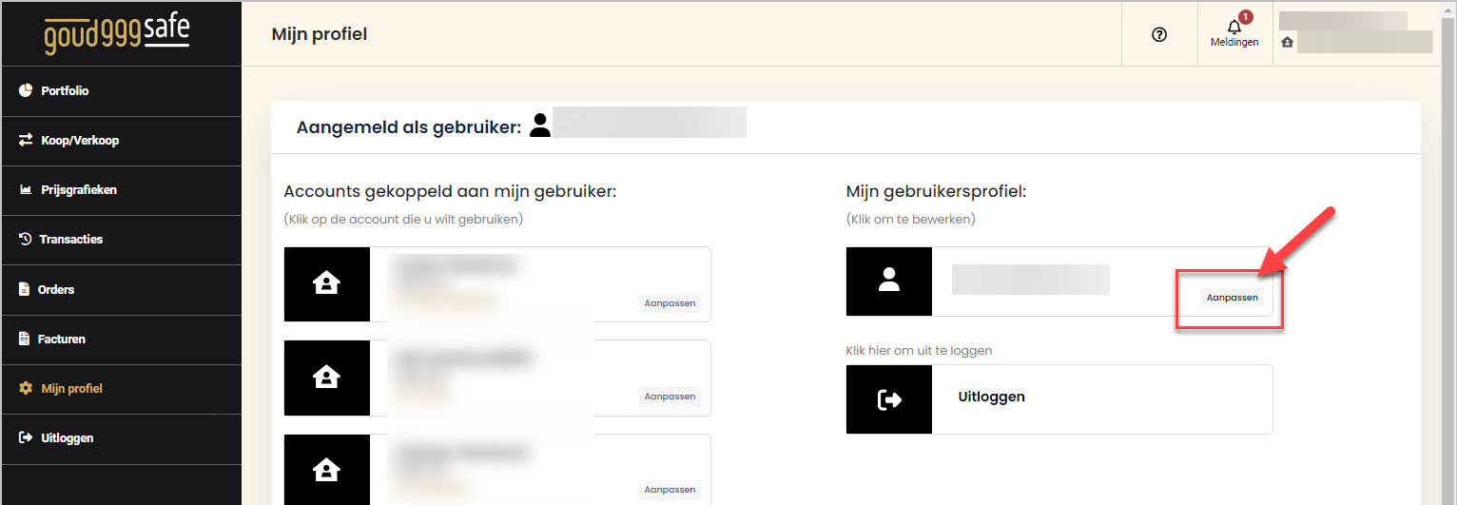Image resolution: width=1457 pixels, height=505 pixels.
Task: Click the Koop/Verkoop exchange arrows icon
Action: coord(26,141)
